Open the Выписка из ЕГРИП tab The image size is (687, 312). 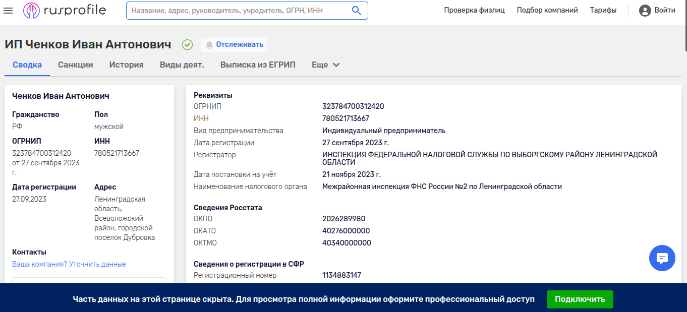click(258, 65)
